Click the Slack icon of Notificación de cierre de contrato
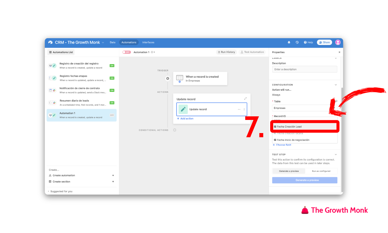 click(x=54, y=90)
